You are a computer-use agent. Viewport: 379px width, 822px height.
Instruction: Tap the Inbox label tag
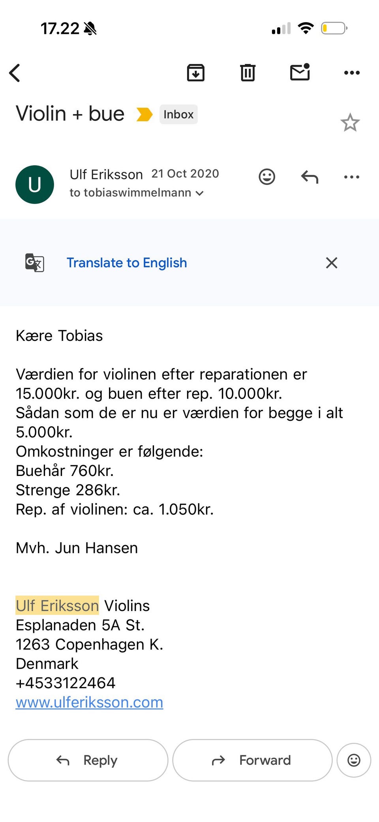pyautogui.click(x=178, y=115)
